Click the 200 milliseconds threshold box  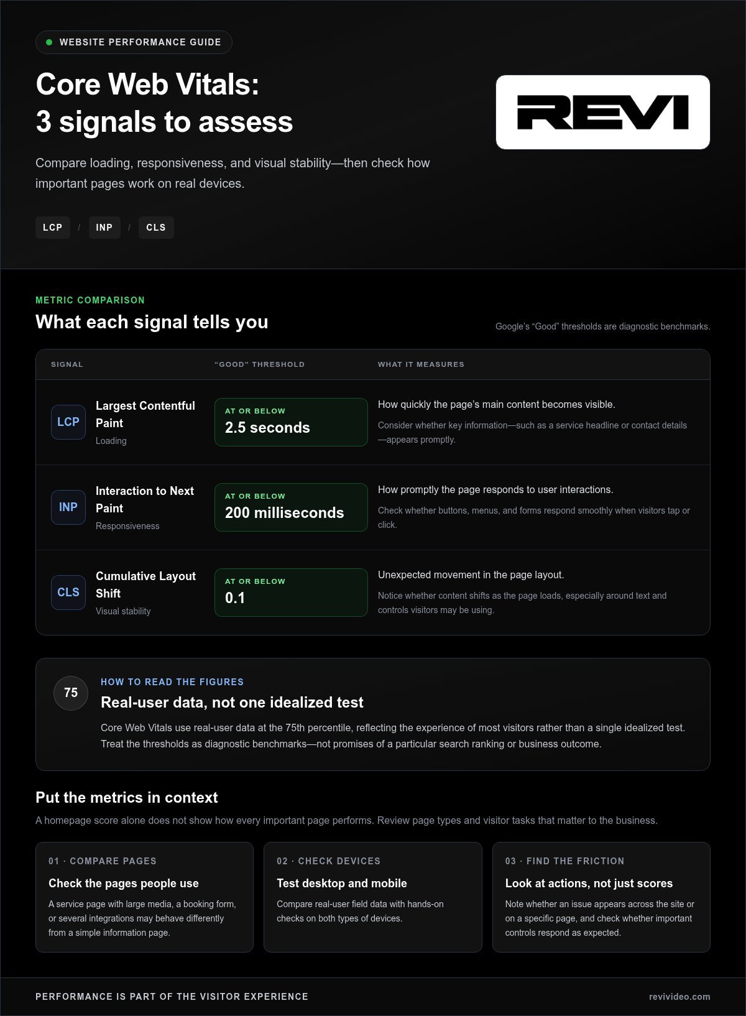pos(291,507)
